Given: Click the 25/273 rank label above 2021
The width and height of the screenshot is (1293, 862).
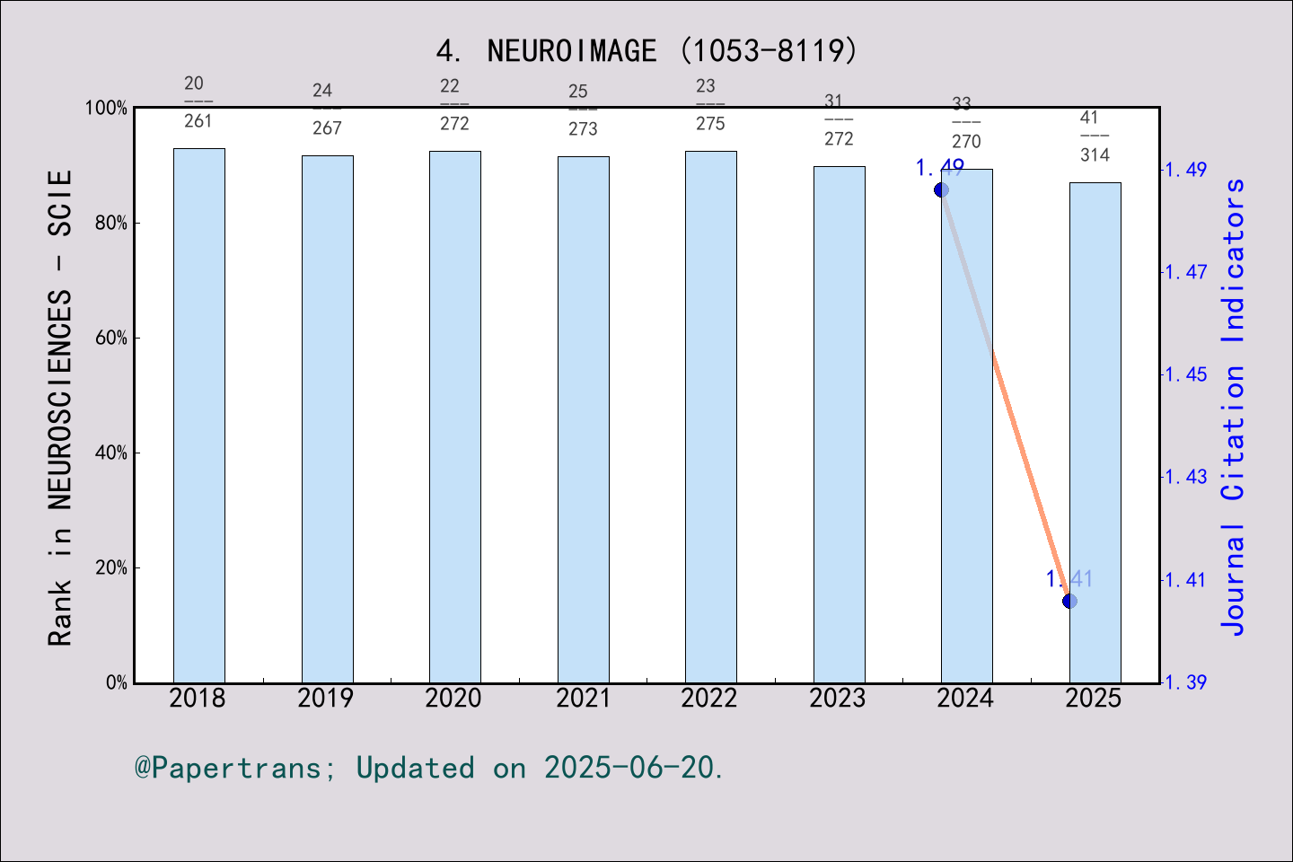Looking at the screenshot, I should (x=583, y=110).
